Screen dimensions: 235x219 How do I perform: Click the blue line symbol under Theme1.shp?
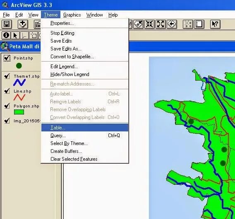(x=19, y=82)
